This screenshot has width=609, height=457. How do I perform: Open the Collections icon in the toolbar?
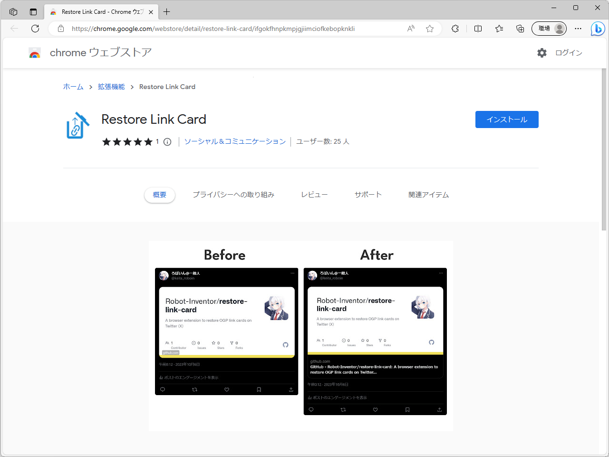coord(499,29)
